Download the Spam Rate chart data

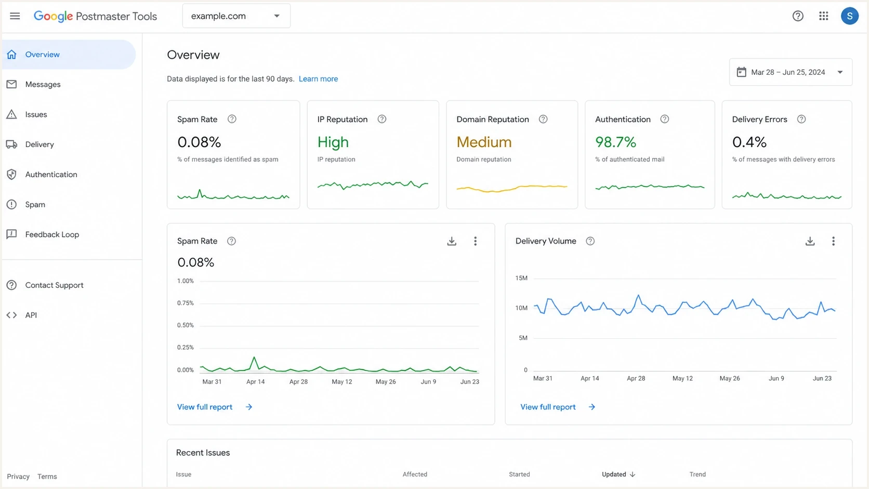point(452,241)
